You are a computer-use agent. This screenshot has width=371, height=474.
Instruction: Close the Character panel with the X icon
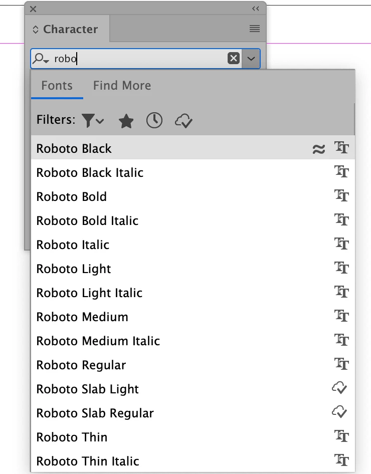pos(33,9)
